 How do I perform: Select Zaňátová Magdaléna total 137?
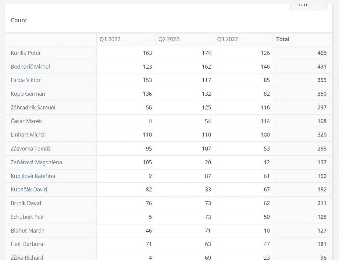[x=322, y=162]
